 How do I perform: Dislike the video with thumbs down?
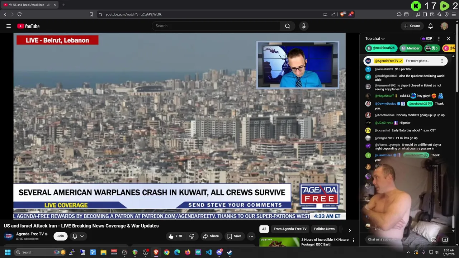coord(192,236)
